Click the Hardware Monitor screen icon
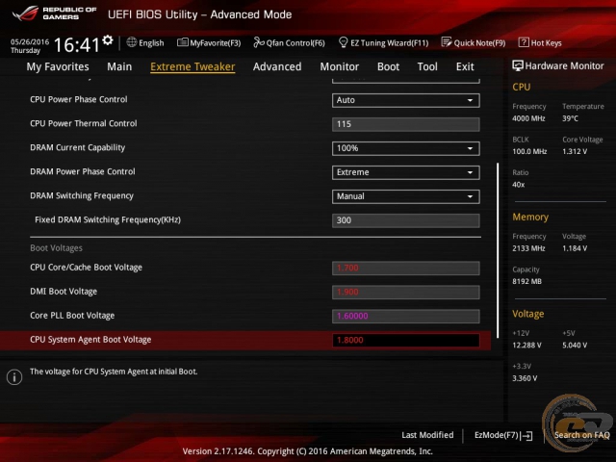The height and width of the screenshot is (462, 616). pyautogui.click(x=518, y=66)
